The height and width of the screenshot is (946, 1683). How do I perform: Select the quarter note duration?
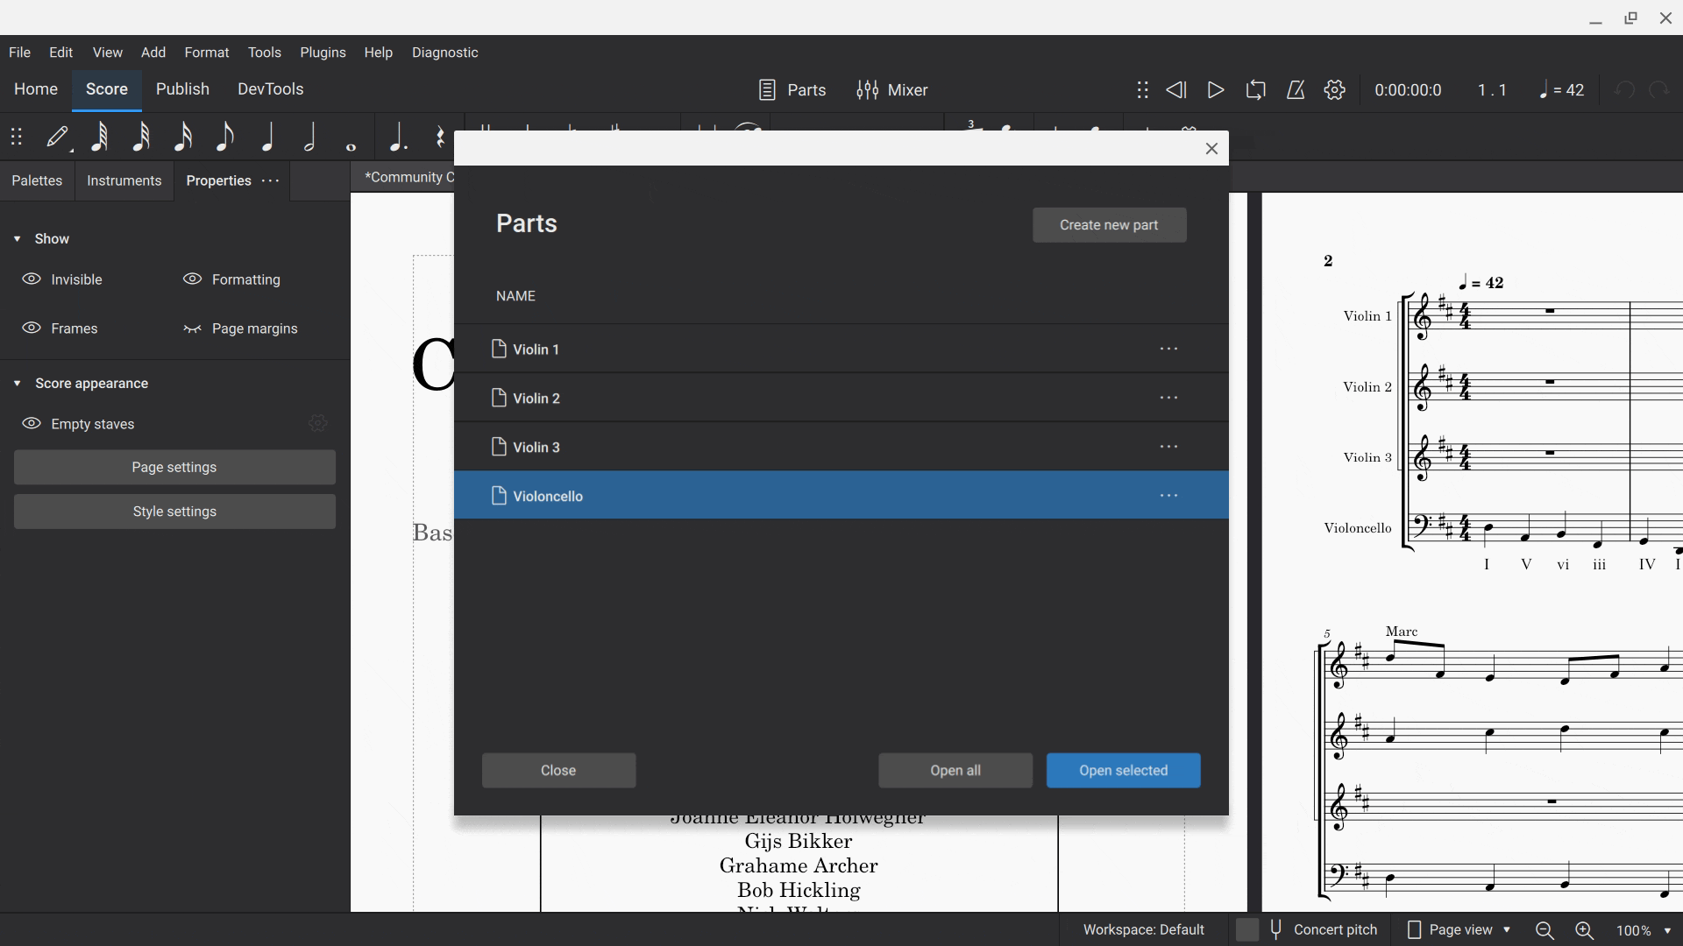pos(268,137)
